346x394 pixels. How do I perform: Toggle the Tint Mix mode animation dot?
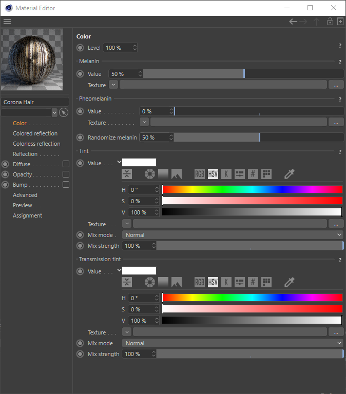click(80, 235)
